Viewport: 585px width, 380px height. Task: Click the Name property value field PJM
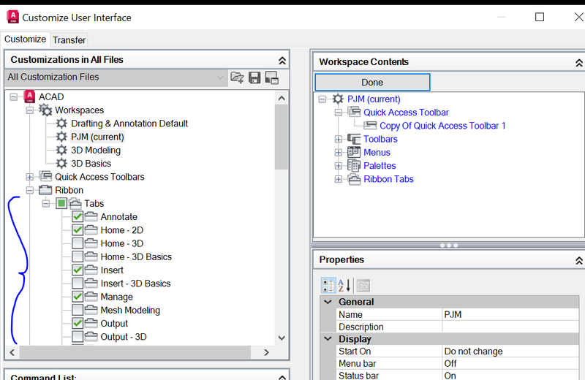pyautogui.click(x=510, y=314)
